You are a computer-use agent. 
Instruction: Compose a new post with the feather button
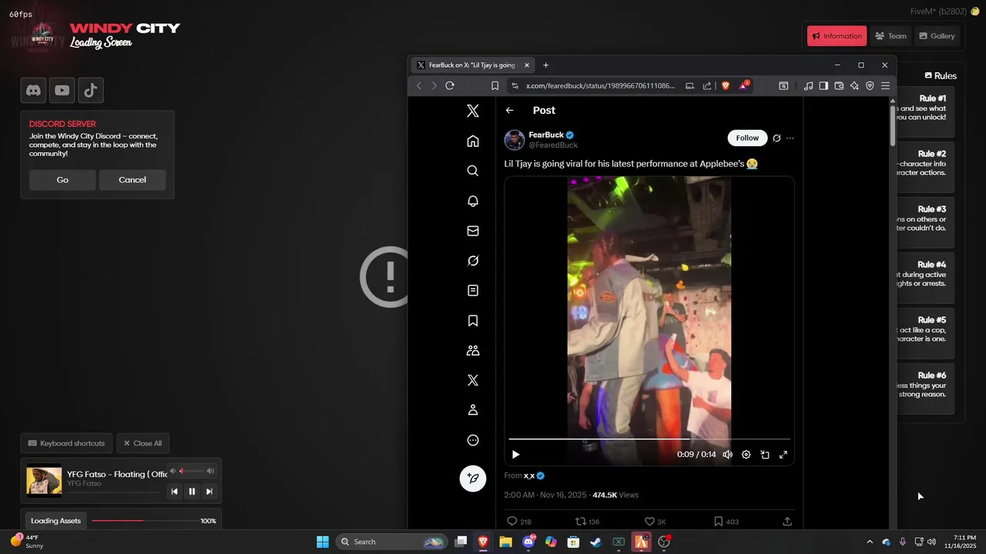click(x=473, y=479)
